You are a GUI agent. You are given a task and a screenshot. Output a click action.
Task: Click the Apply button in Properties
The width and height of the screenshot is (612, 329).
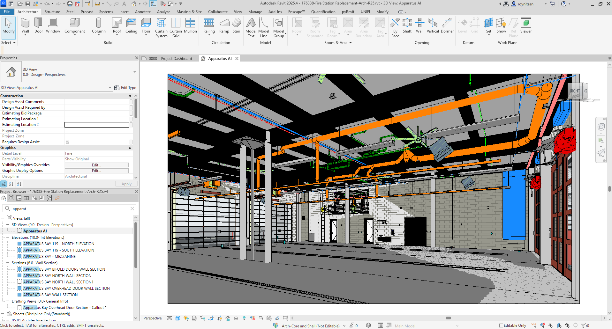coord(126,184)
